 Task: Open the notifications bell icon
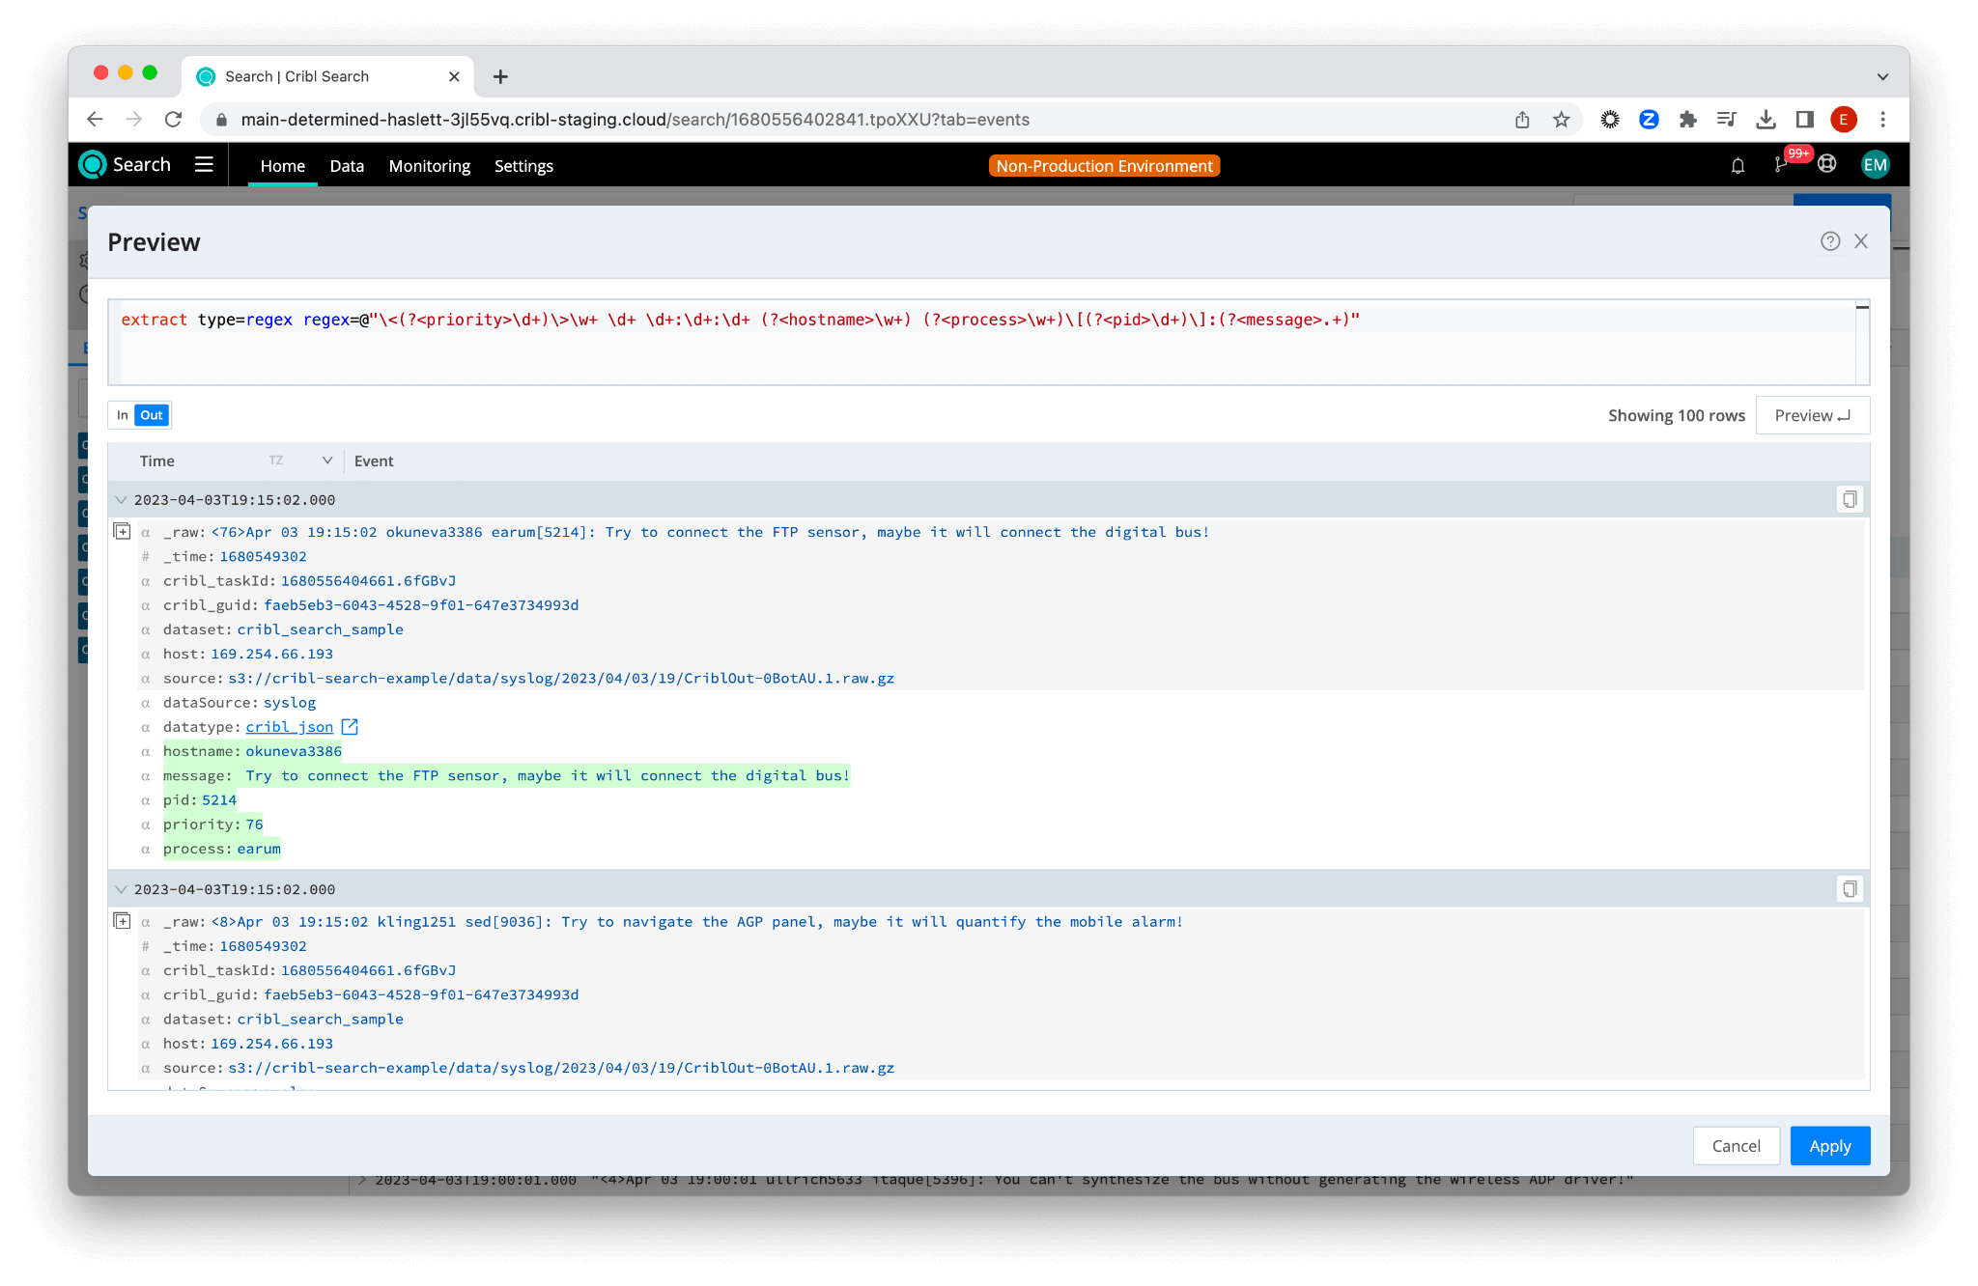pos(1738,166)
